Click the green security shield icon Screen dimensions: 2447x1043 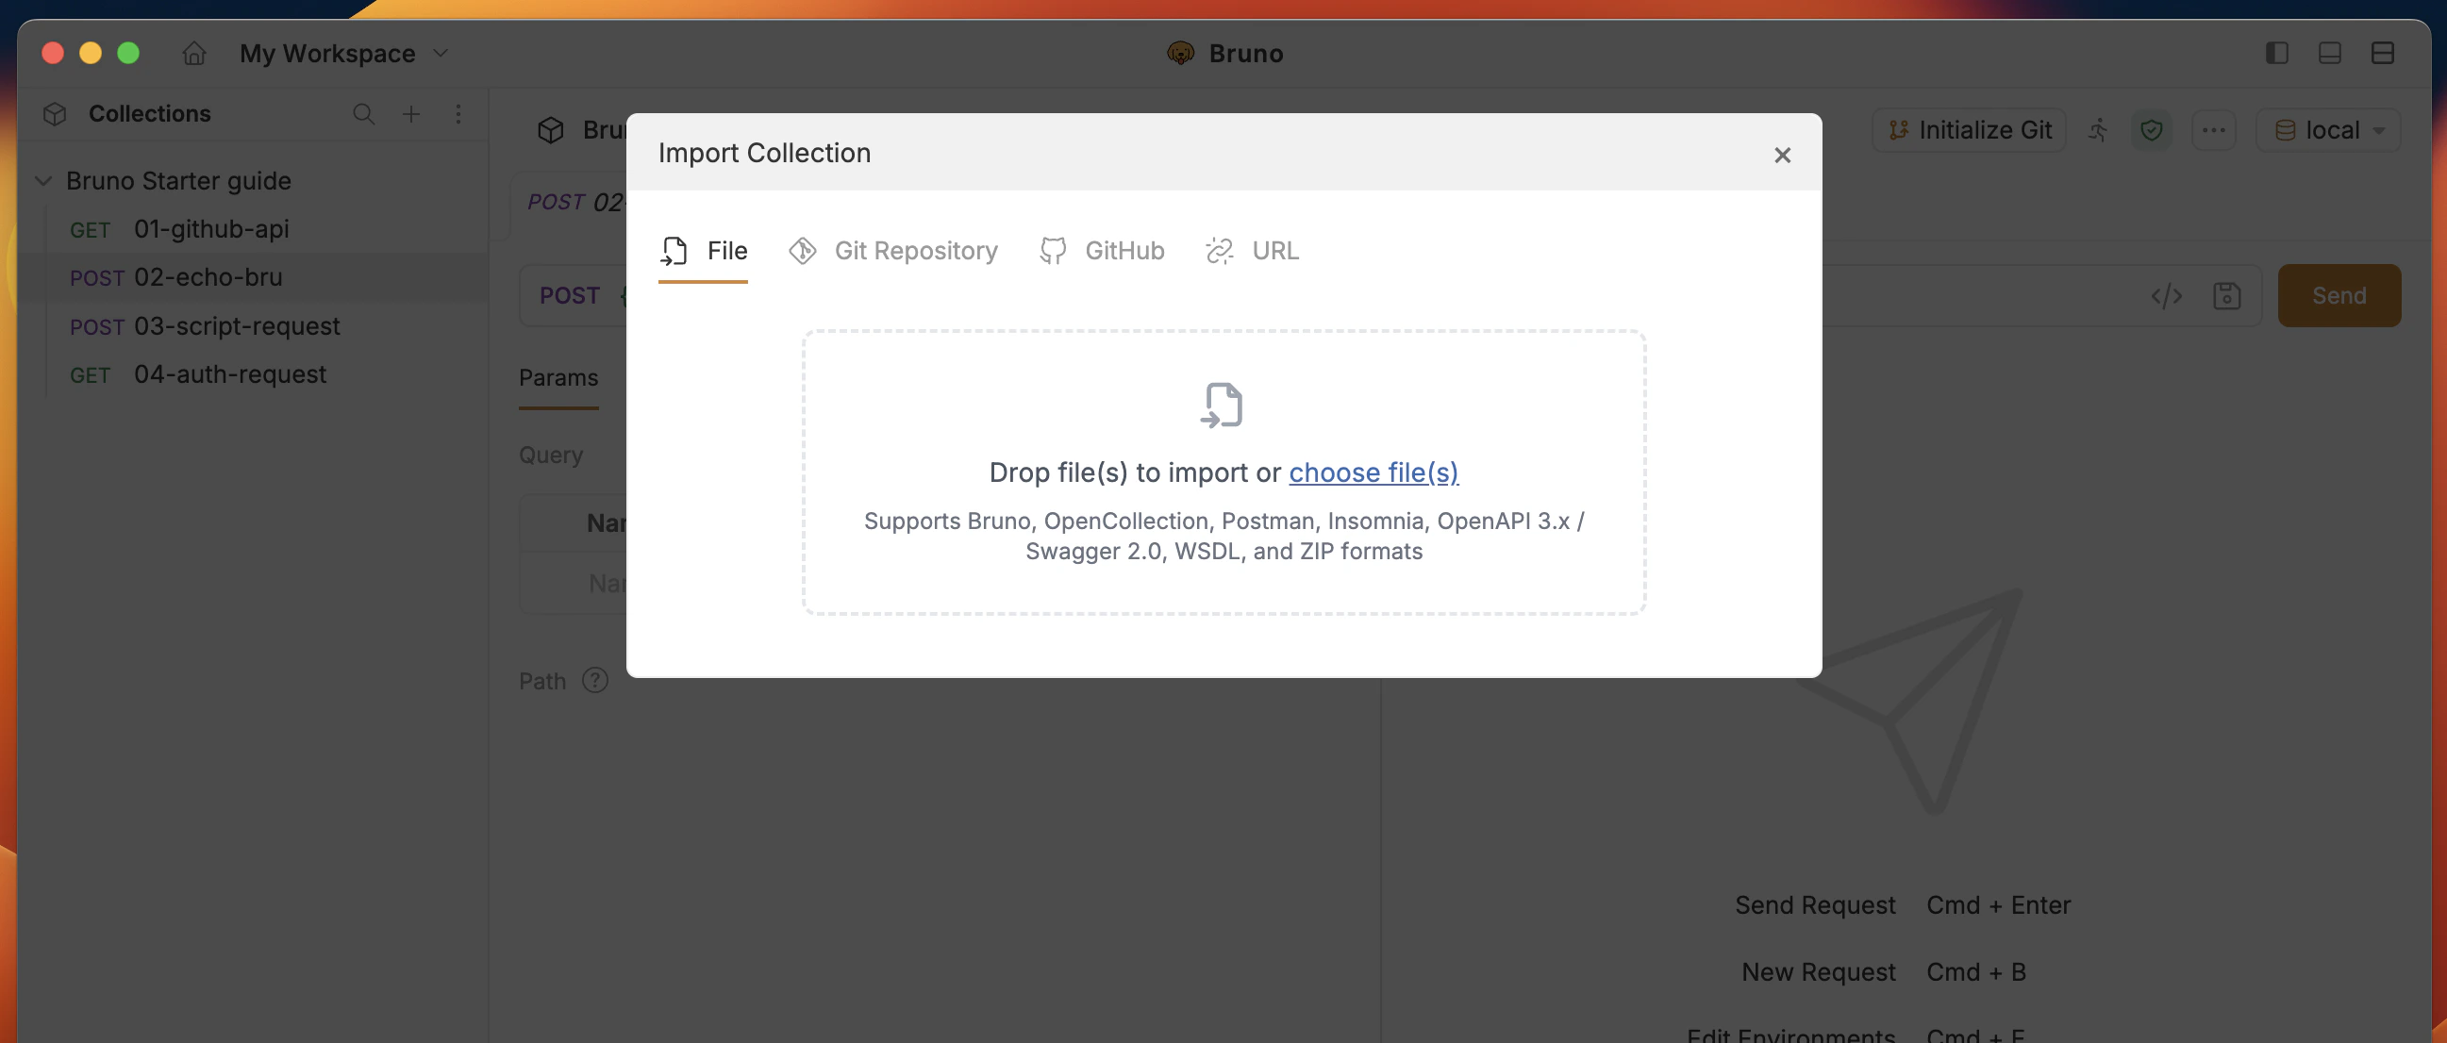2153,130
